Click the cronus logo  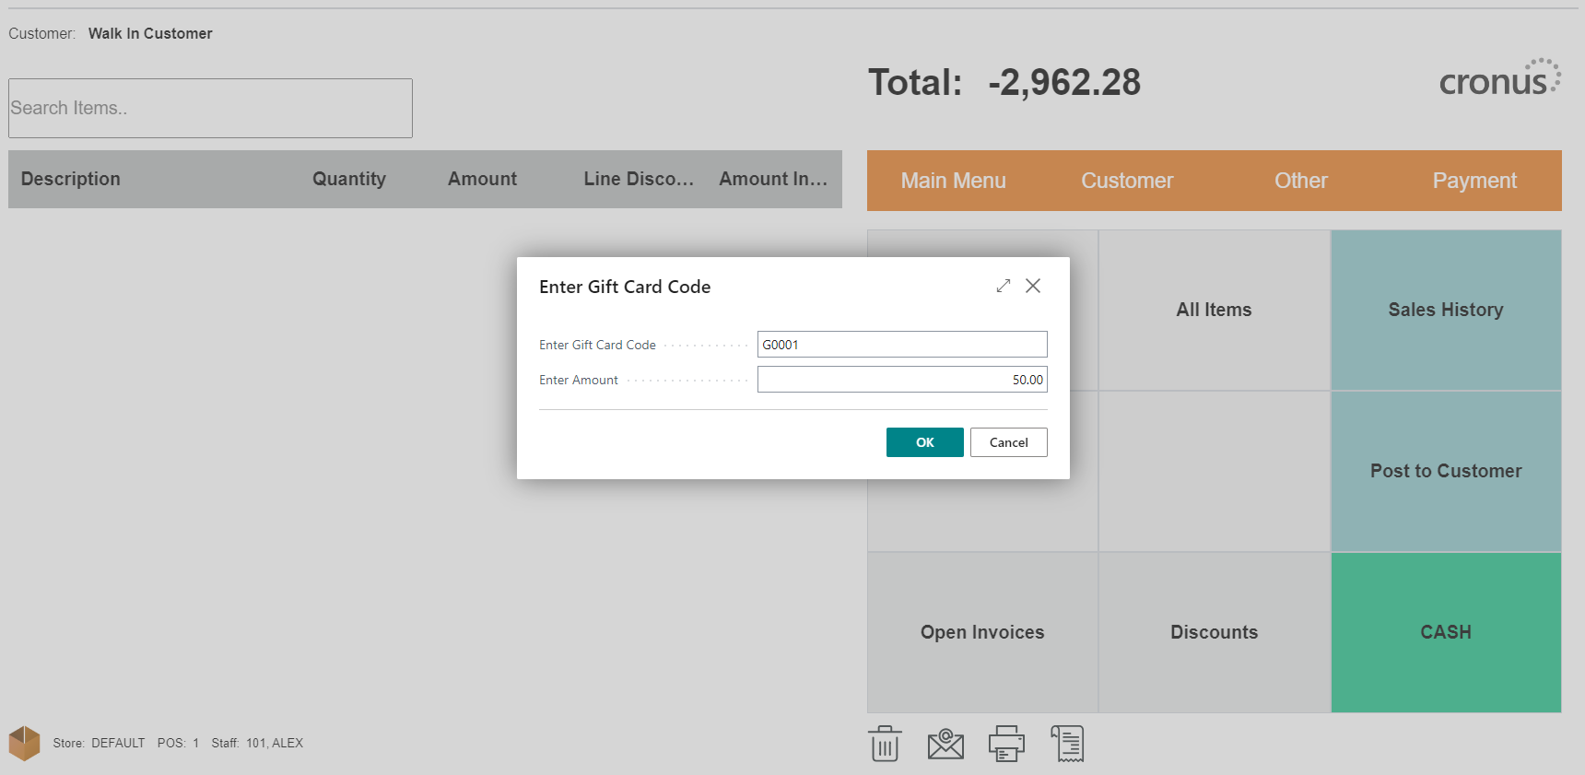click(x=1499, y=79)
